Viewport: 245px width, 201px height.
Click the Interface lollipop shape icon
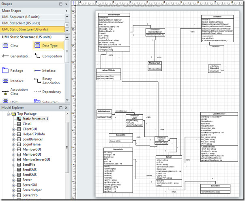[x=37, y=71]
